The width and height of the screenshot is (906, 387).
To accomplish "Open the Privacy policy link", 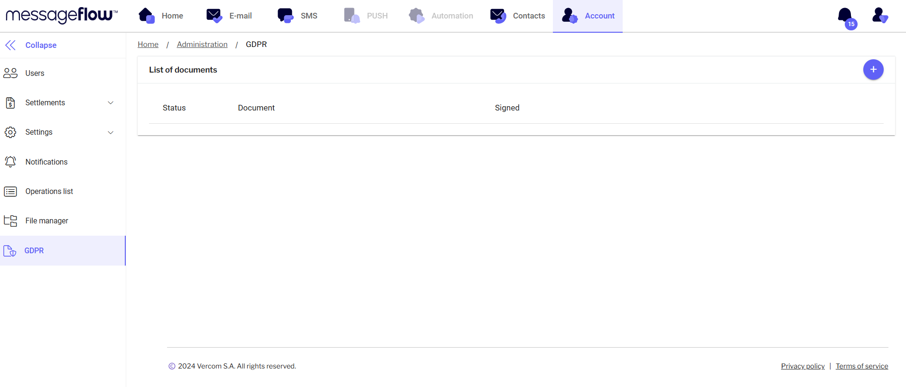I will 803,366.
